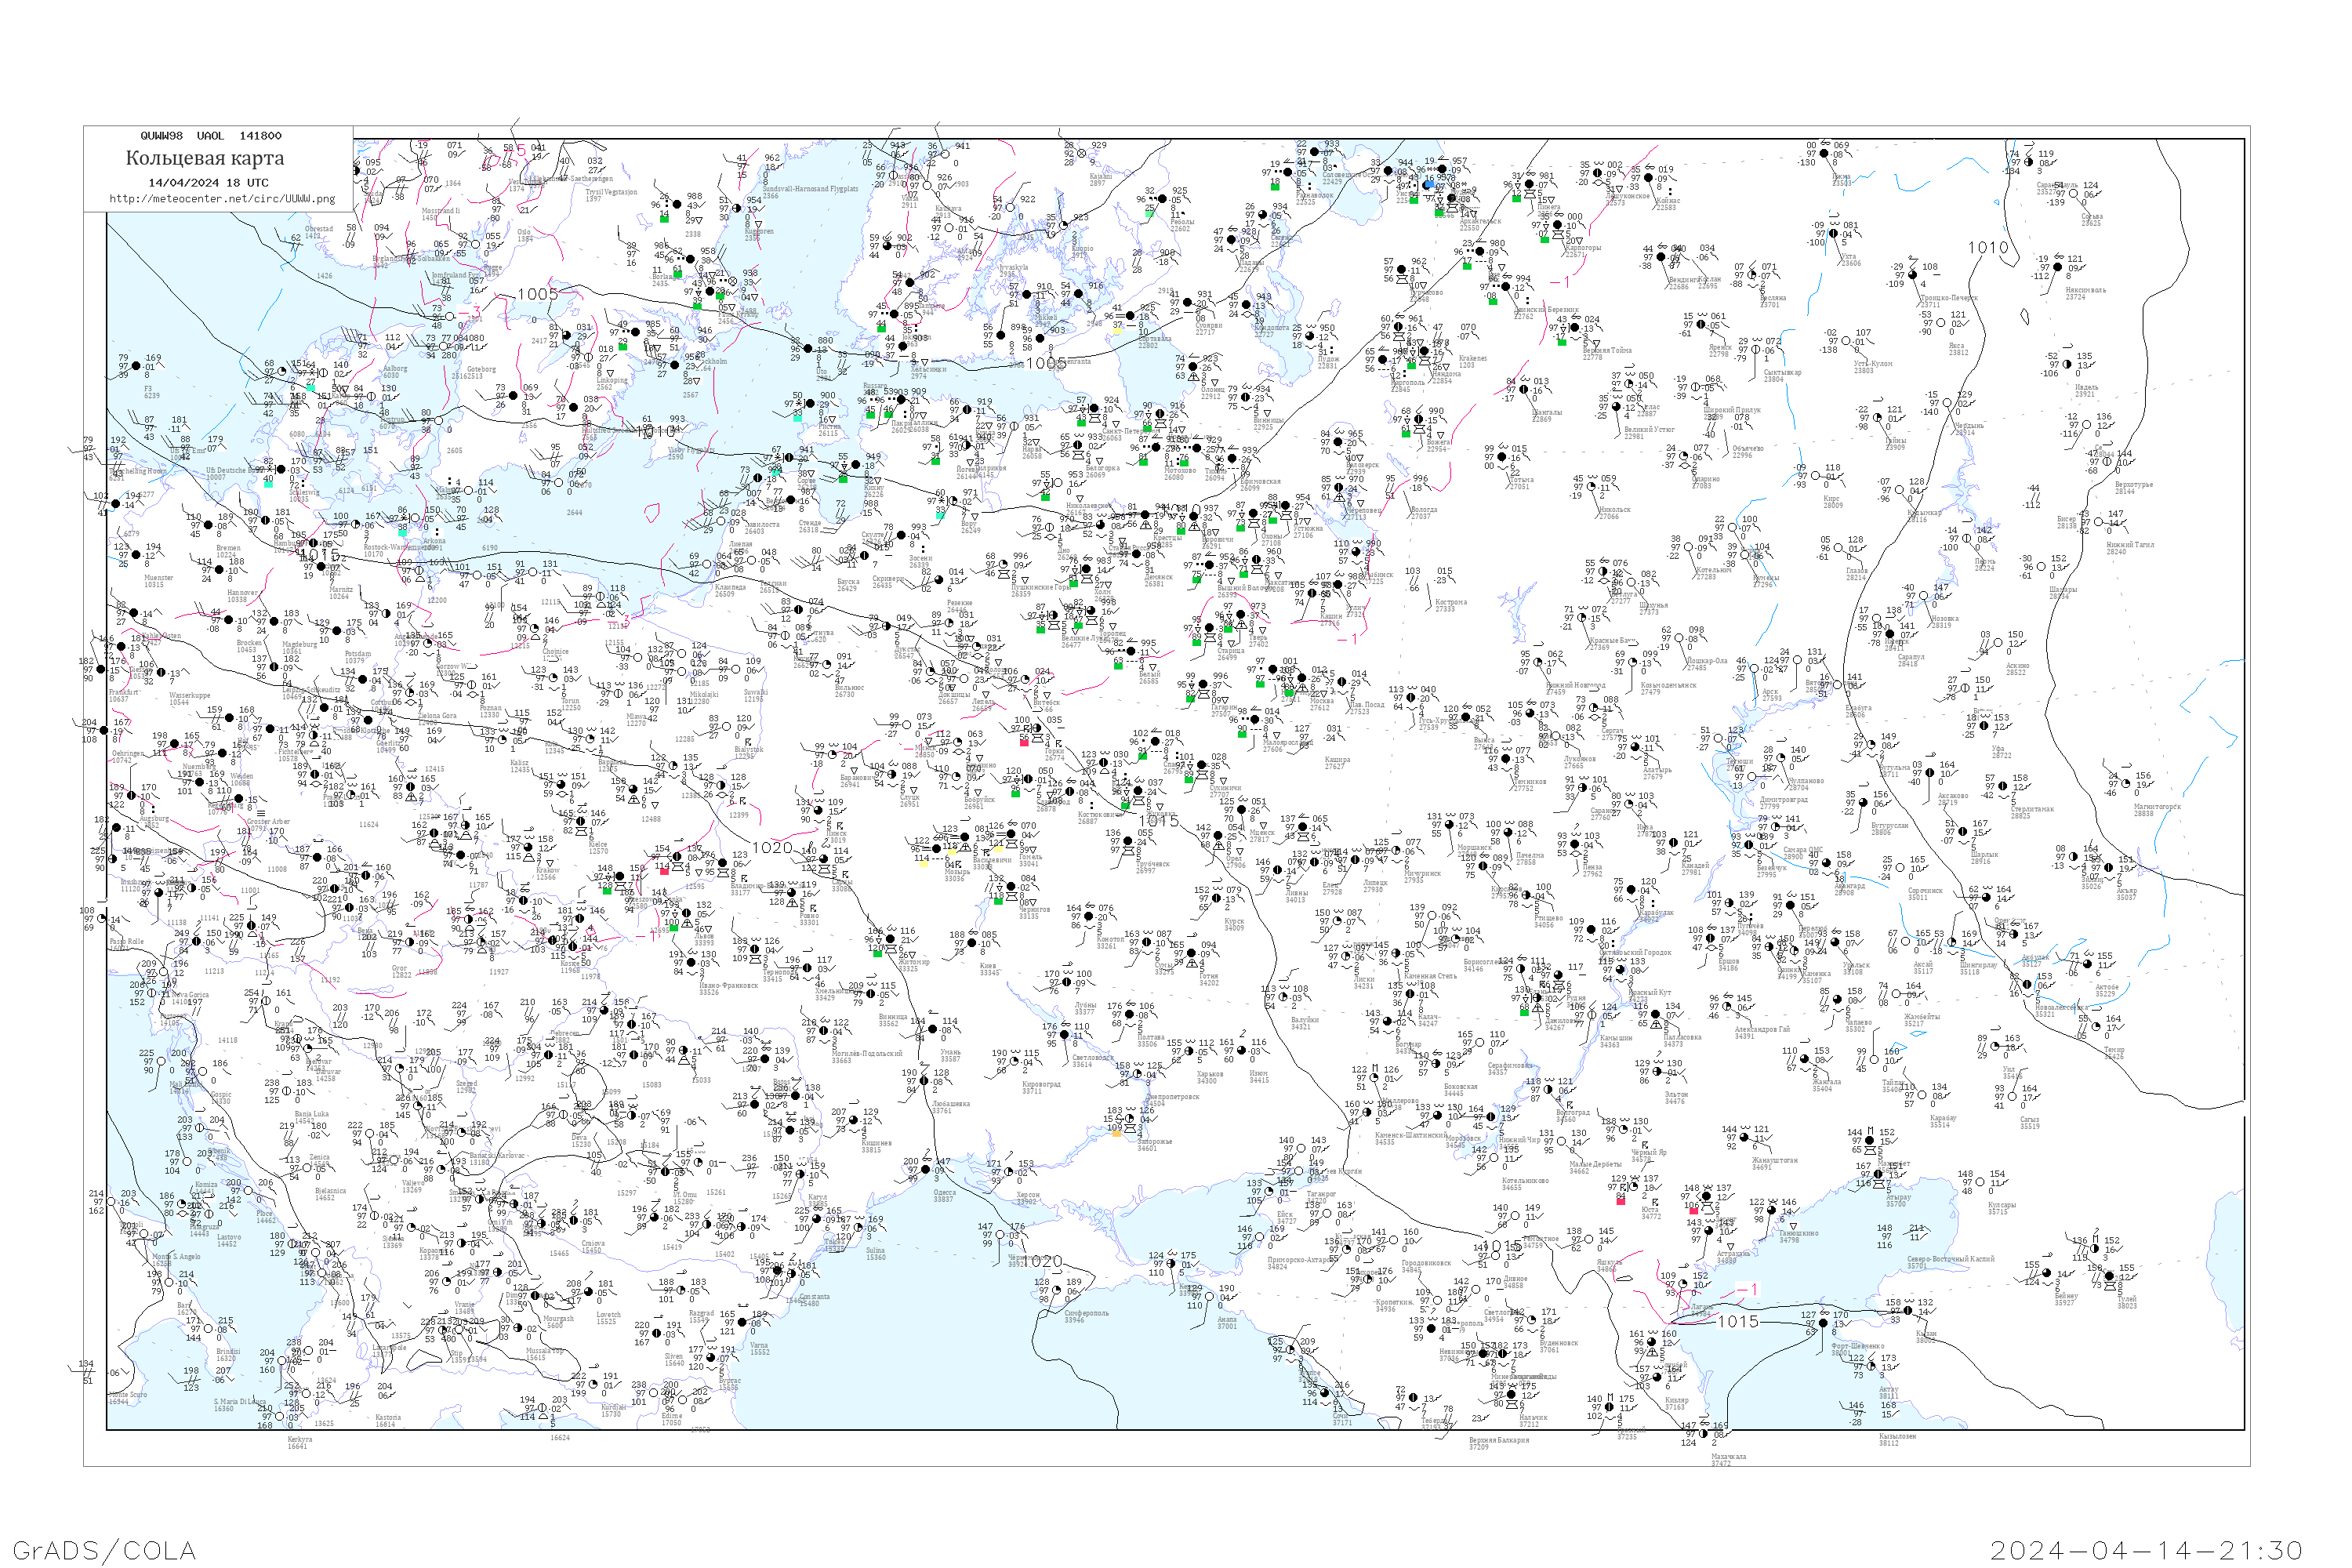Click the filled station circle above Форт-Шевченко
Image resolution: width=2352 pixels, height=1568 pixels.
(x=1825, y=1324)
